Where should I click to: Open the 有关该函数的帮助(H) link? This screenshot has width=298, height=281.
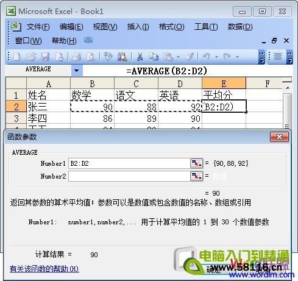[x=44, y=269]
